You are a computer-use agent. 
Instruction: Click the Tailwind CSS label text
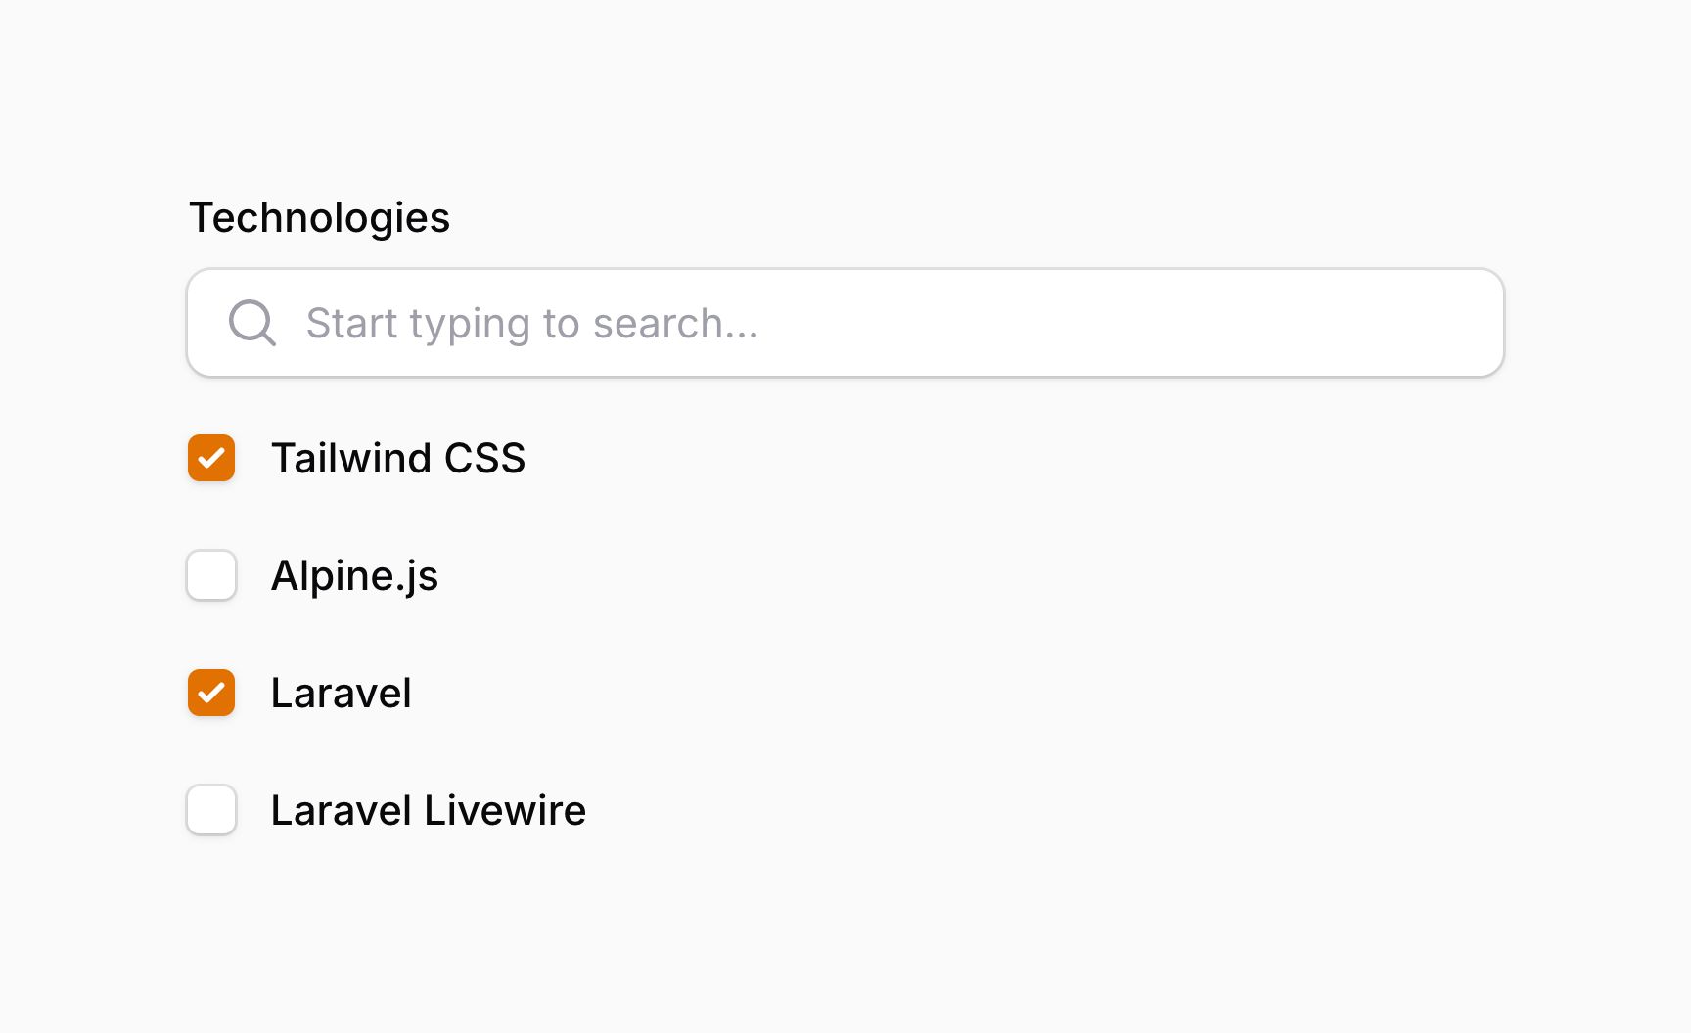point(399,459)
